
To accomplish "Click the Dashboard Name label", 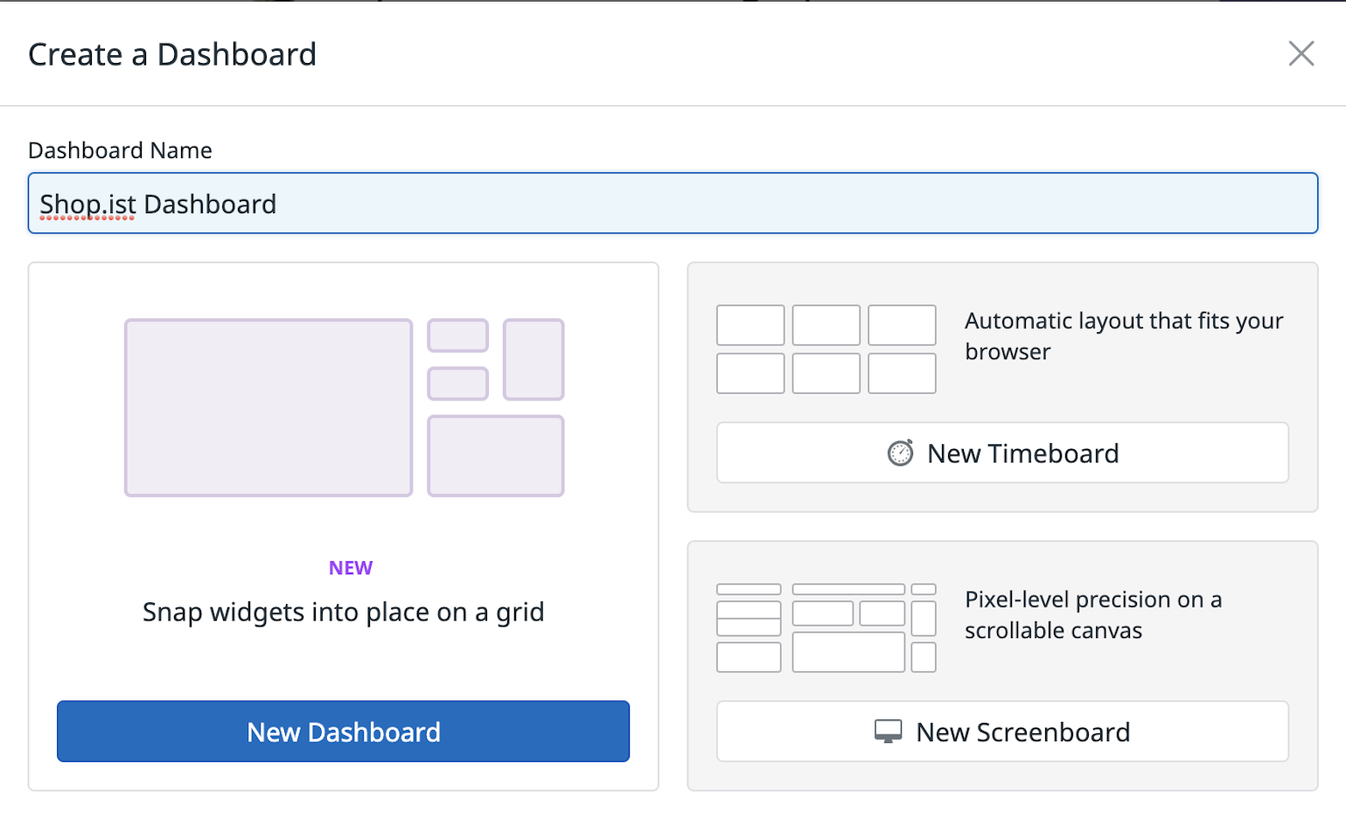I will [x=120, y=150].
